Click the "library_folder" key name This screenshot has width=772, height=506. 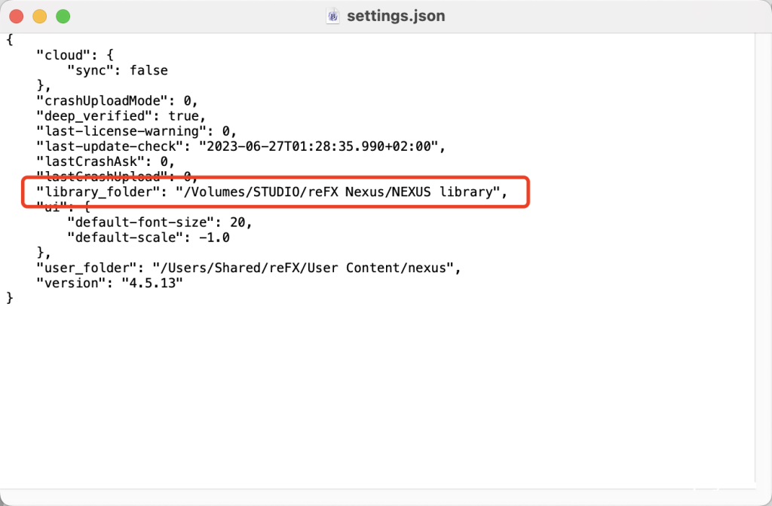point(98,192)
